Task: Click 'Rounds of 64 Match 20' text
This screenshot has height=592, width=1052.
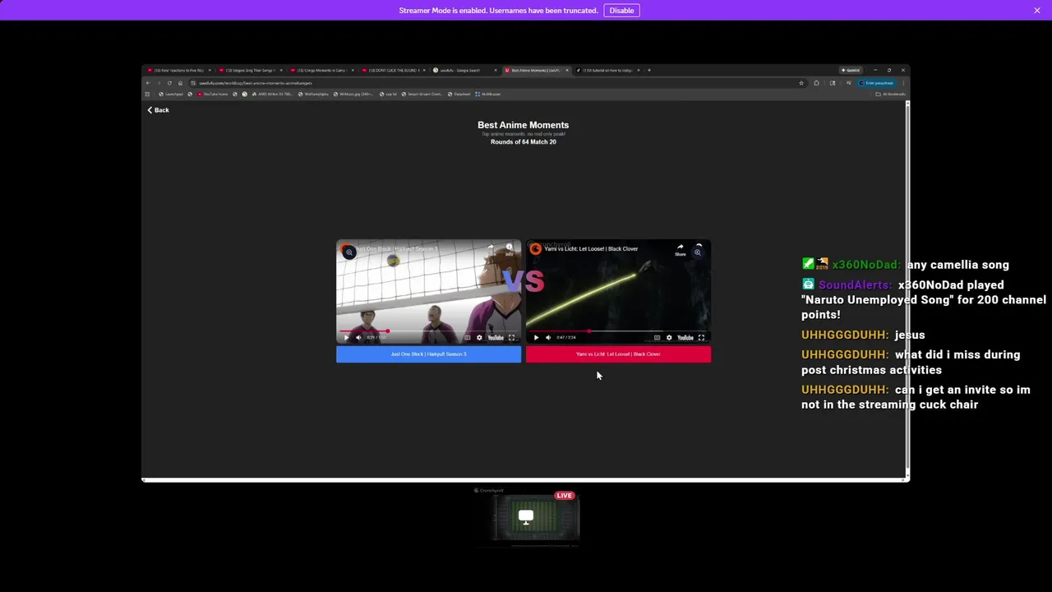Action: pos(524,142)
